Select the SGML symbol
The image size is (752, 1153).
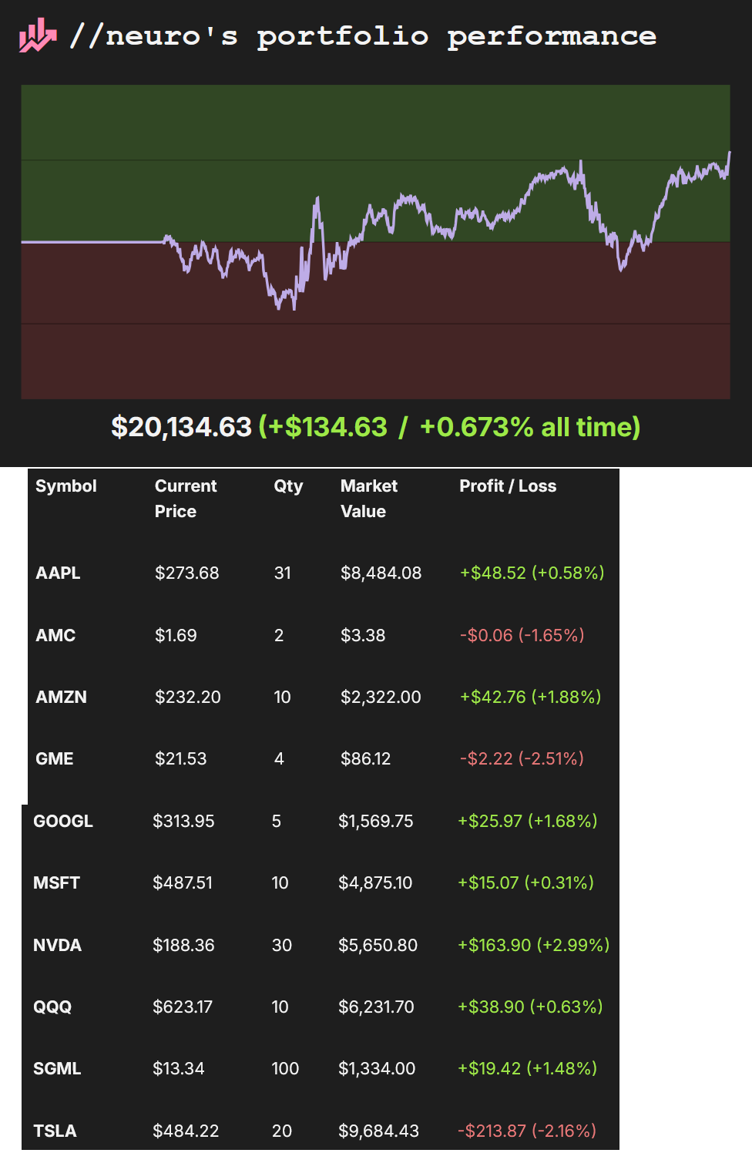(57, 1069)
